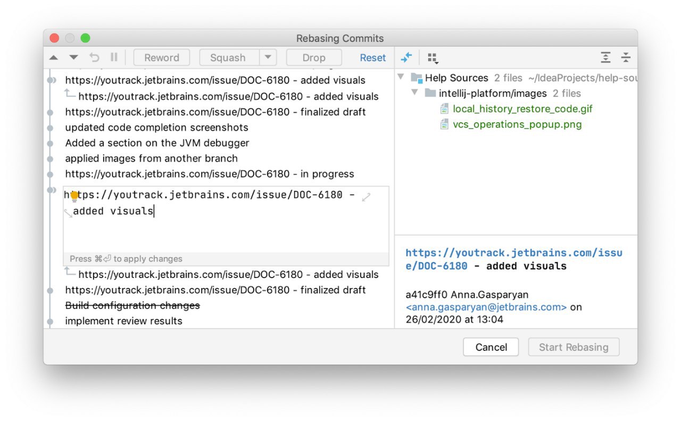
Task: Click the Reword button
Action: (162, 58)
